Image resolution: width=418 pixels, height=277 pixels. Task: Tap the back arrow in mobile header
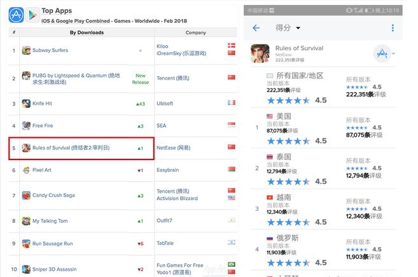[256, 28]
